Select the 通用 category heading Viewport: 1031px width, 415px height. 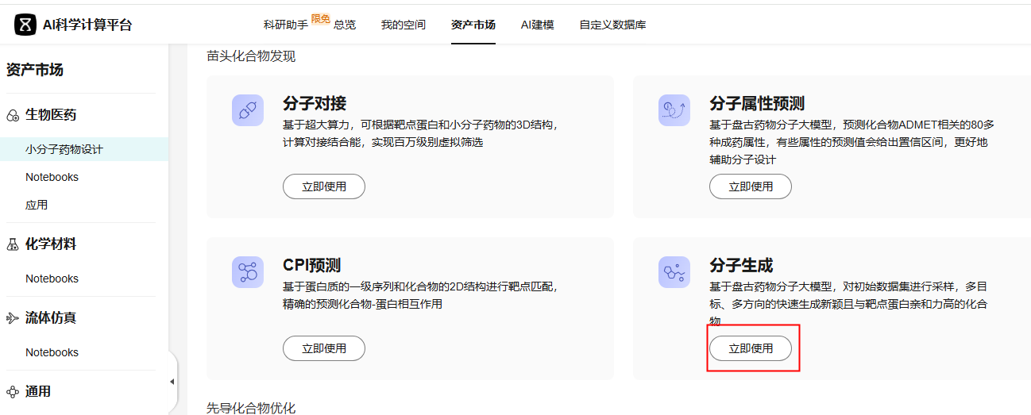point(38,391)
